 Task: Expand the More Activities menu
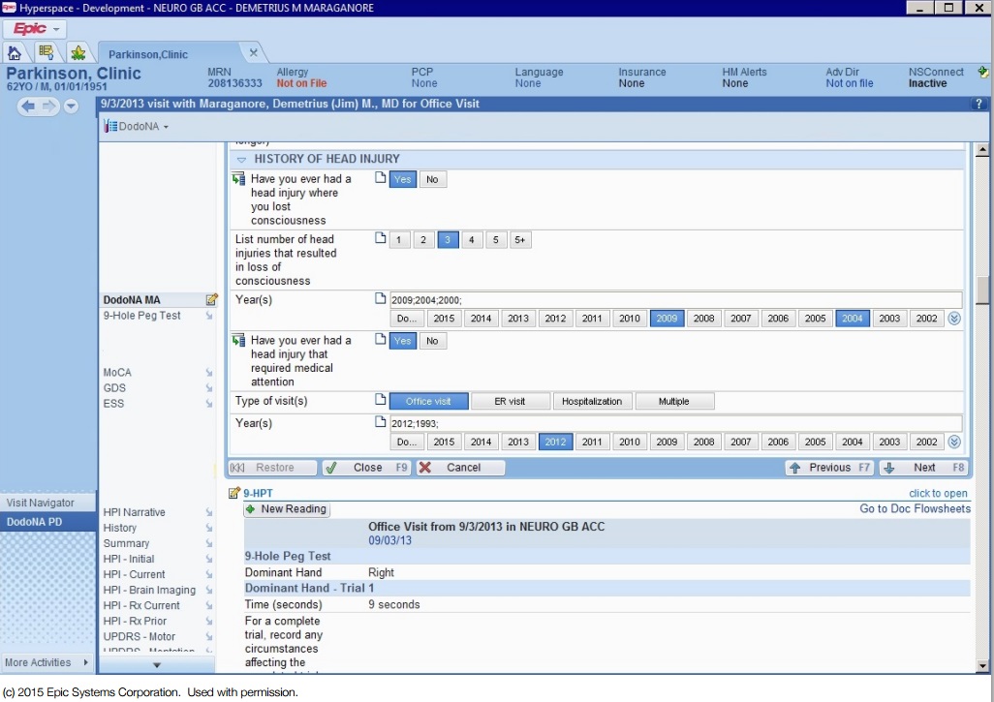47,662
